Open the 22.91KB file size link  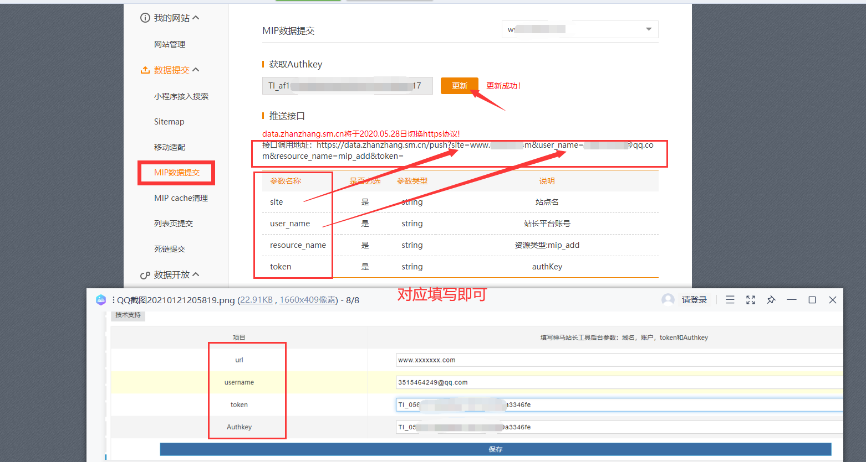pos(256,299)
